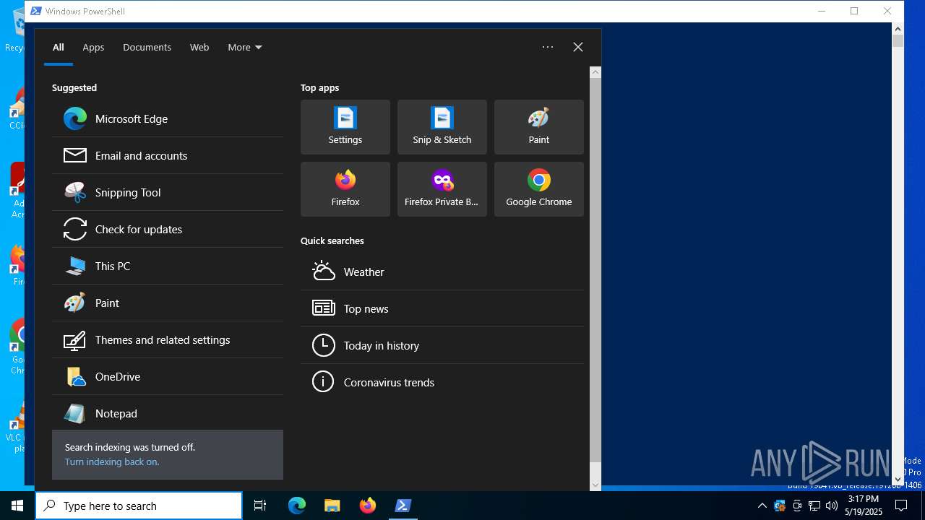Screen dimensions: 925x520
Task: Maximize the Windows PowerShell window
Action: (854, 11)
